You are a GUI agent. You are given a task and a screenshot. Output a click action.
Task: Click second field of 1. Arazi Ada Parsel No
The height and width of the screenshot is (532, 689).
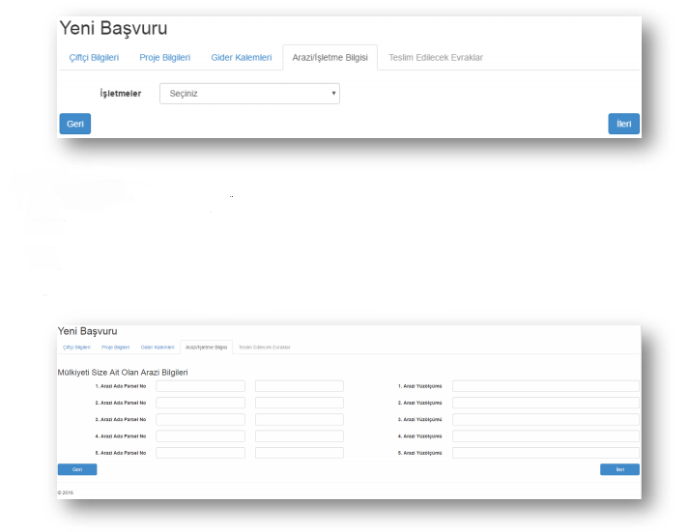pos(299,386)
